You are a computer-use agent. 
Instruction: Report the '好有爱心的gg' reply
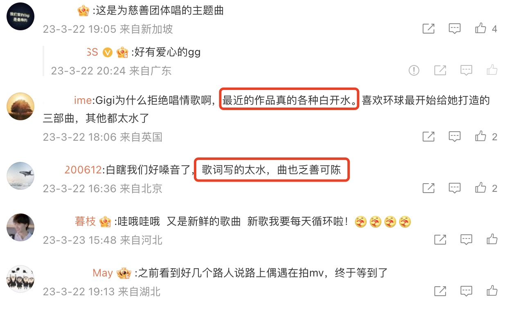[414, 70]
